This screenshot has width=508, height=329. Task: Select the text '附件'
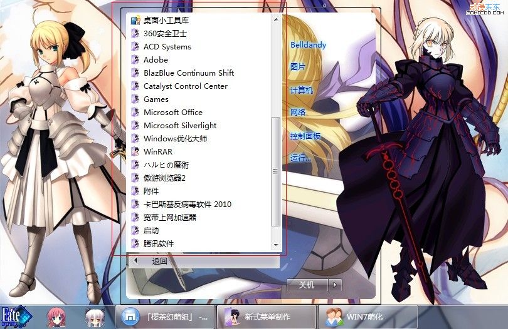[x=151, y=191]
